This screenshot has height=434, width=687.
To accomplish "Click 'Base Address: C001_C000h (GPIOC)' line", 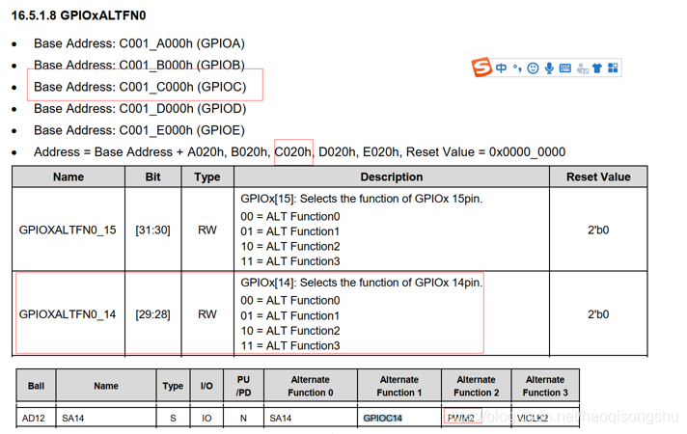I will point(140,87).
